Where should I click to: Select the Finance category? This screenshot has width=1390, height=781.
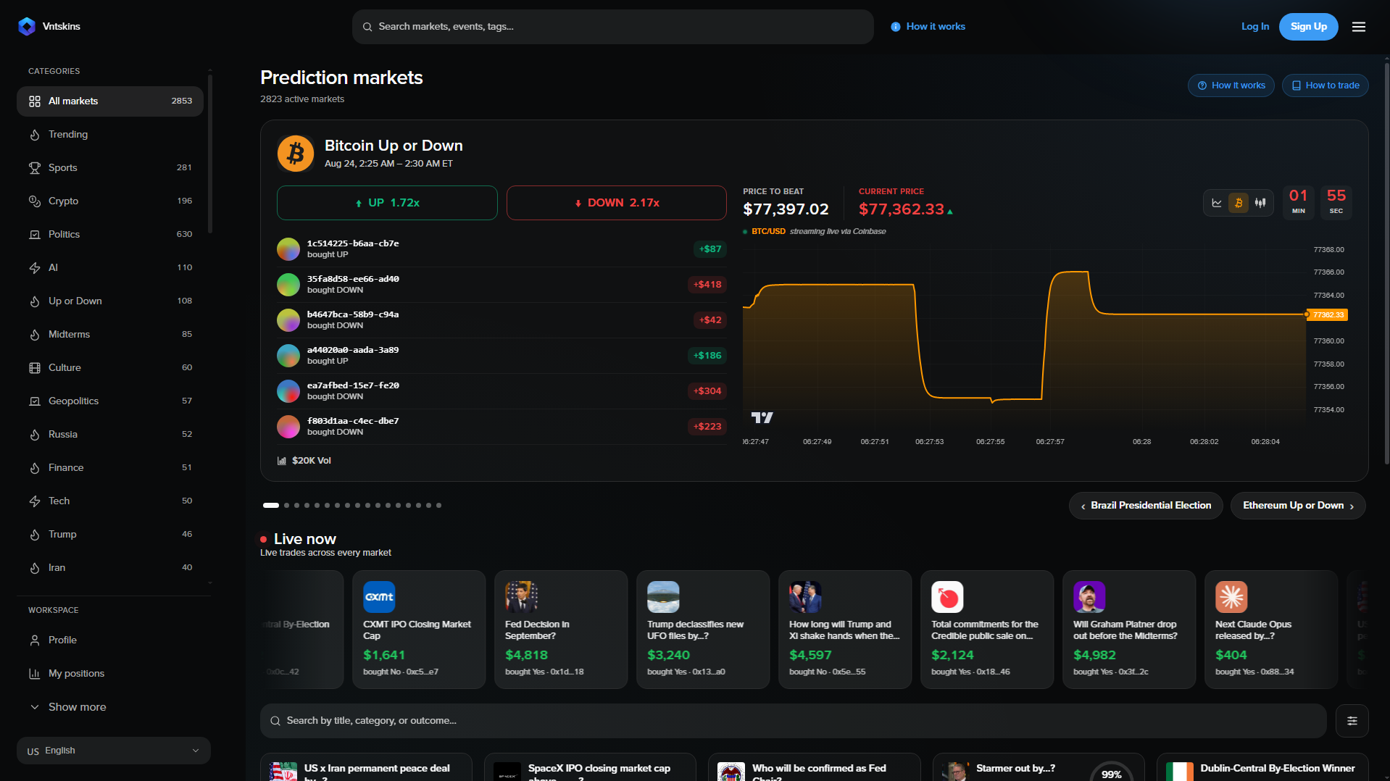click(x=110, y=468)
